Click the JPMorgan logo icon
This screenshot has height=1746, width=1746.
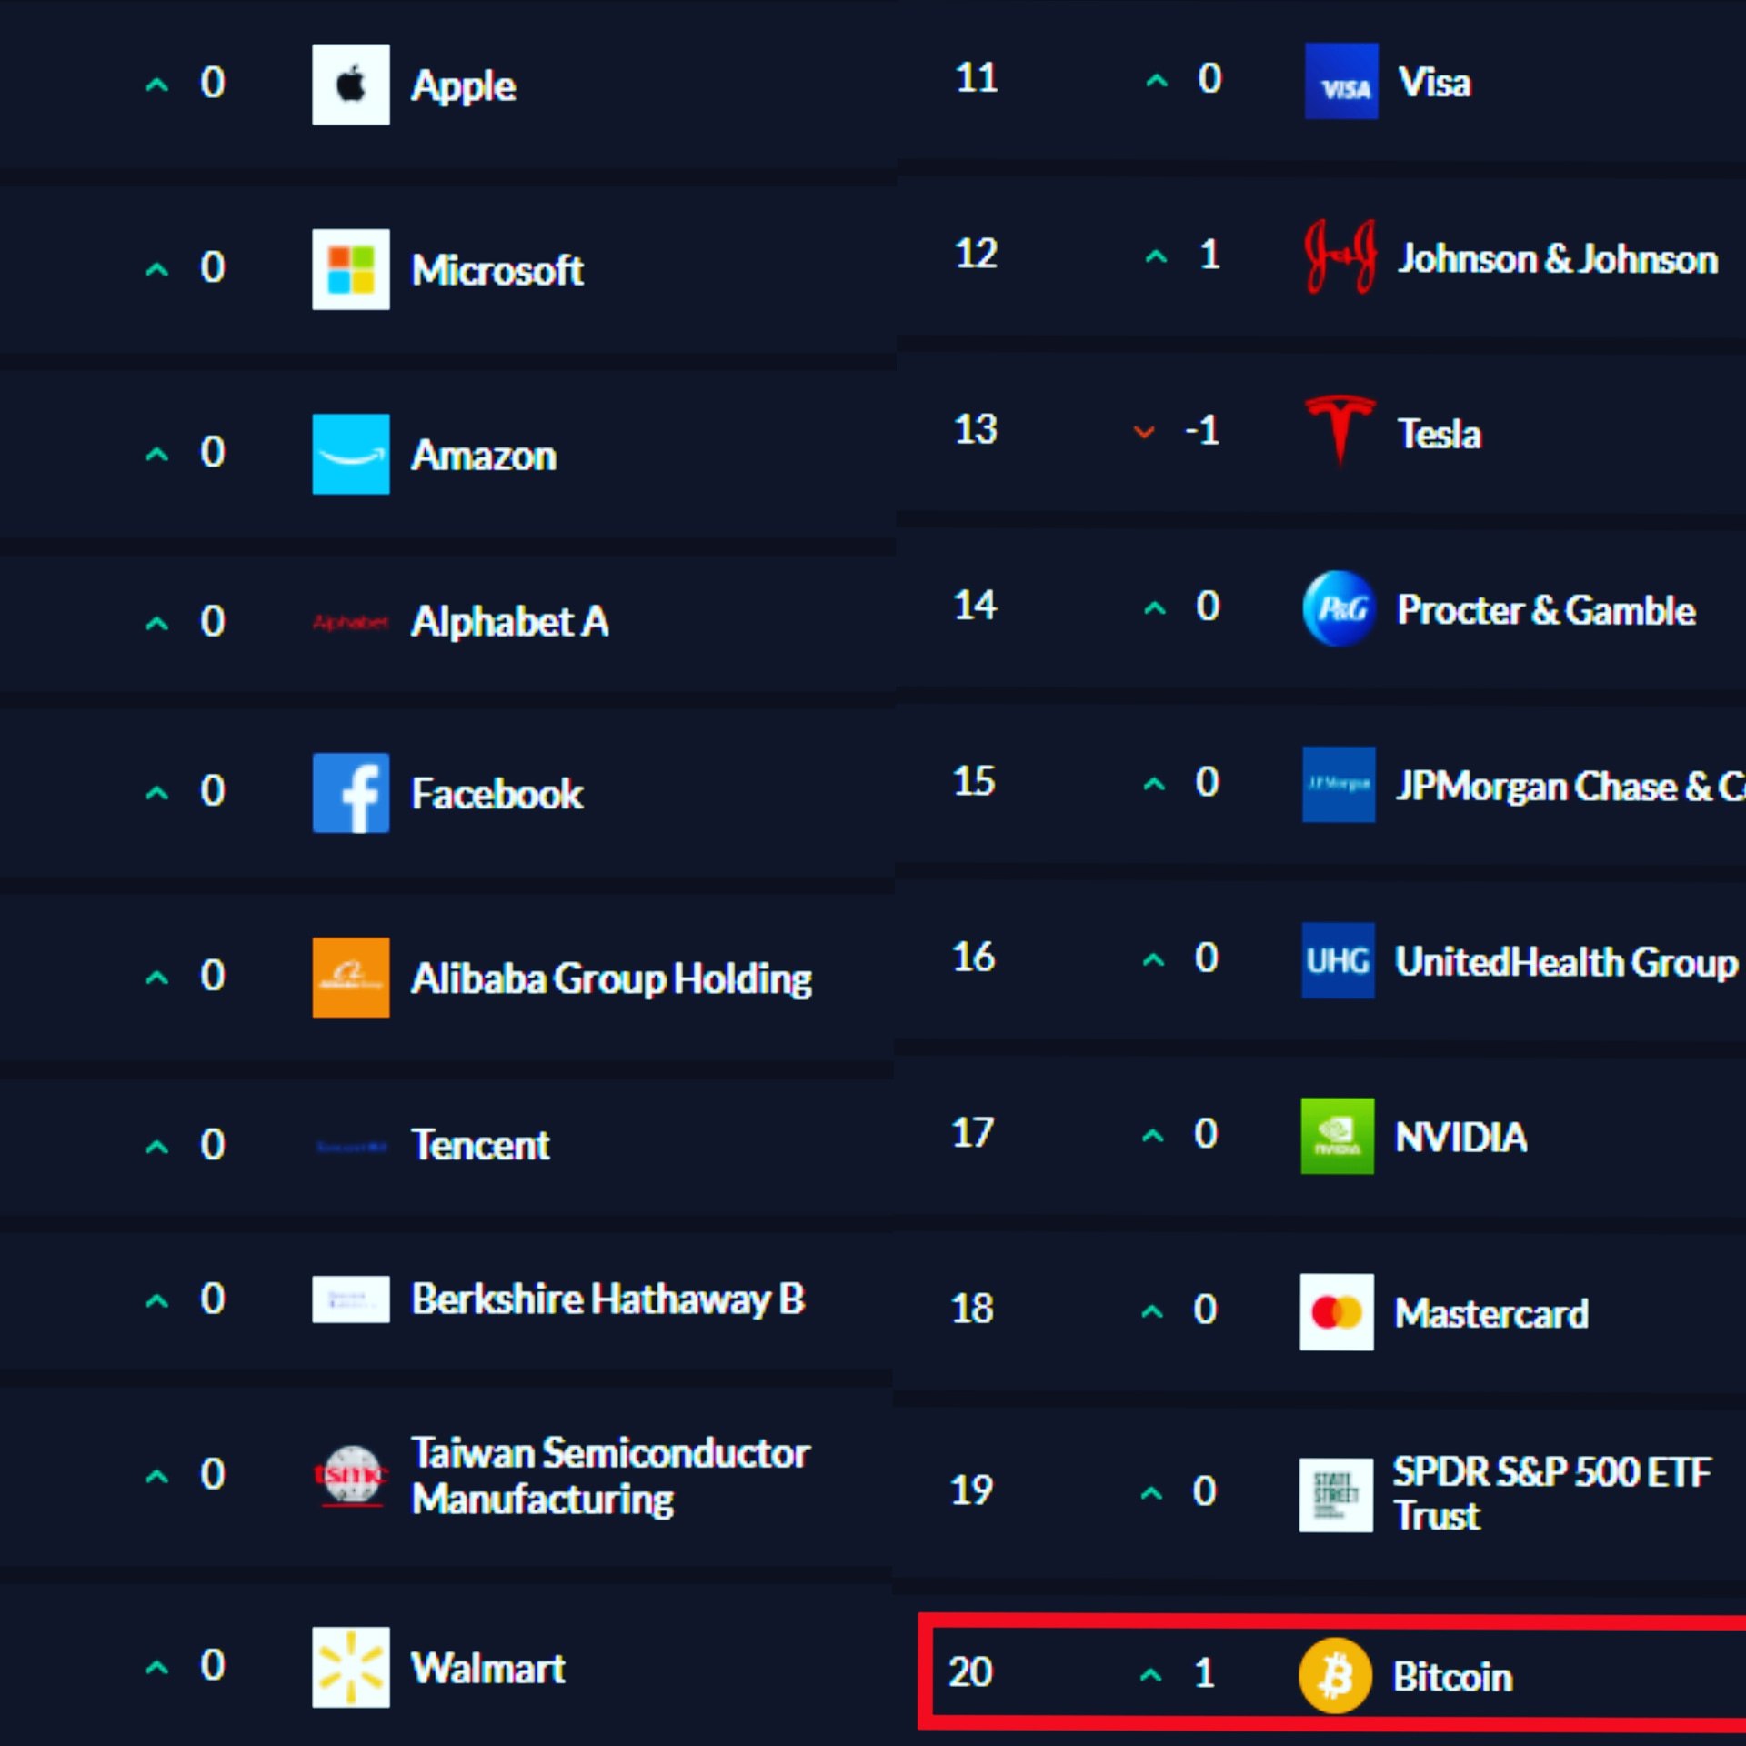pos(1338,784)
